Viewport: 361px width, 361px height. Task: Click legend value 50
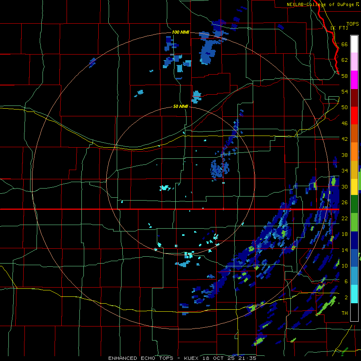pos(345,107)
